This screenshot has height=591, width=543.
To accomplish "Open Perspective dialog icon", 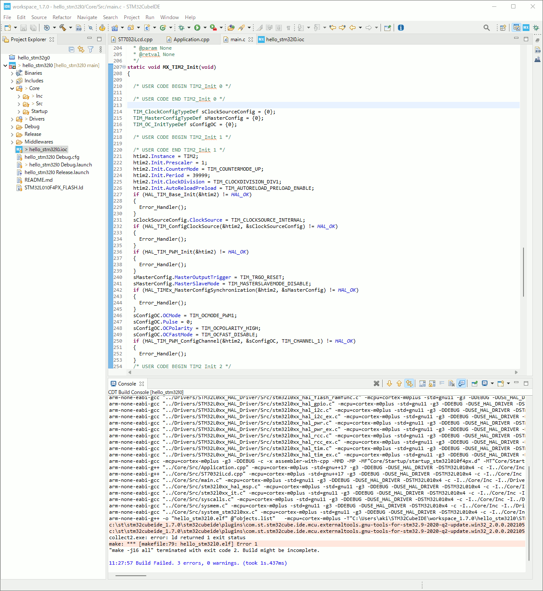I will point(503,28).
